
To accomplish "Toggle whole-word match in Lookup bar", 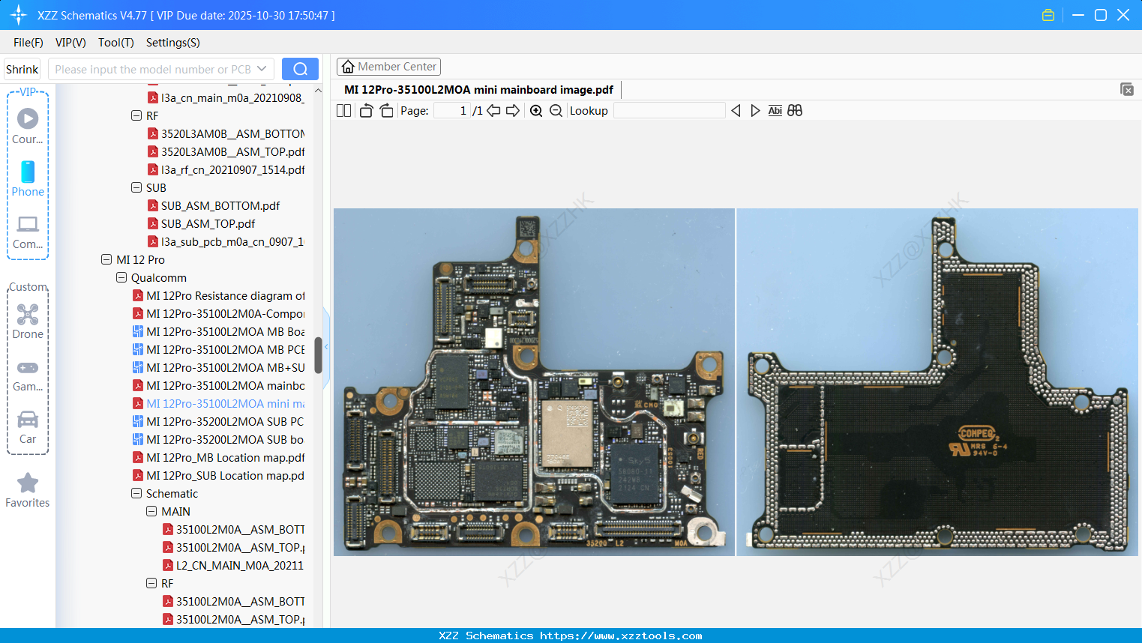I will (795, 110).
